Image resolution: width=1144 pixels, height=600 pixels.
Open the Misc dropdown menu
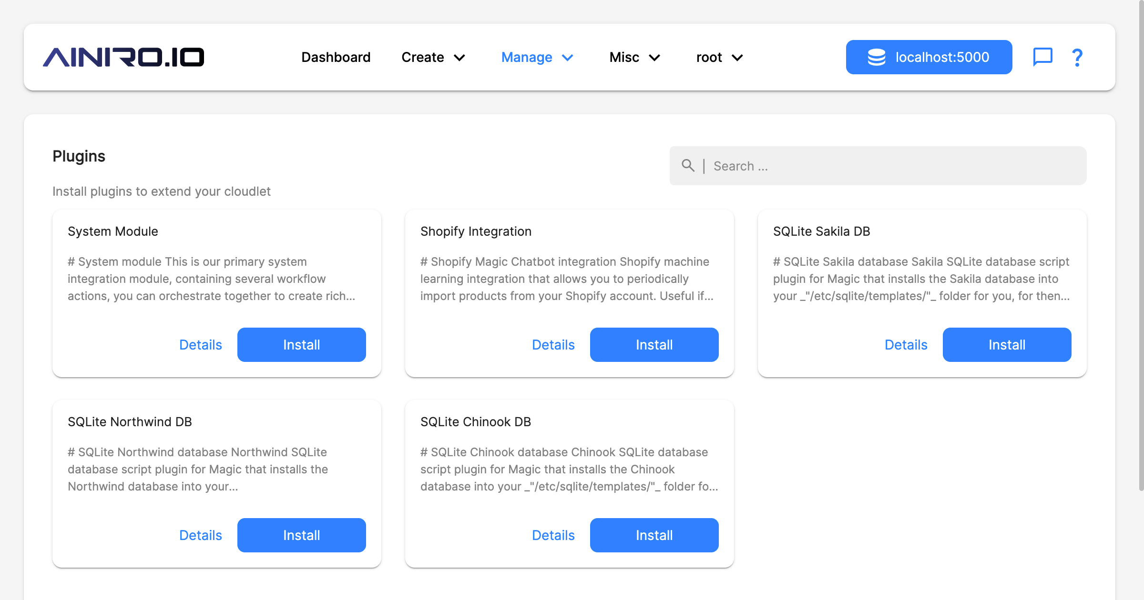pyautogui.click(x=634, y=57)
